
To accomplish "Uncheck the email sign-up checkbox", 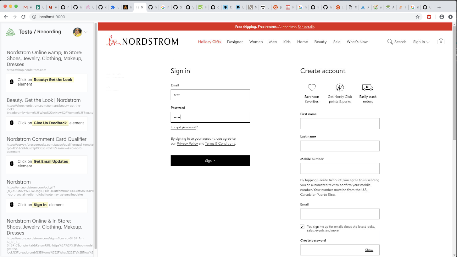I will pyautogui.click(x=302, y=227).
